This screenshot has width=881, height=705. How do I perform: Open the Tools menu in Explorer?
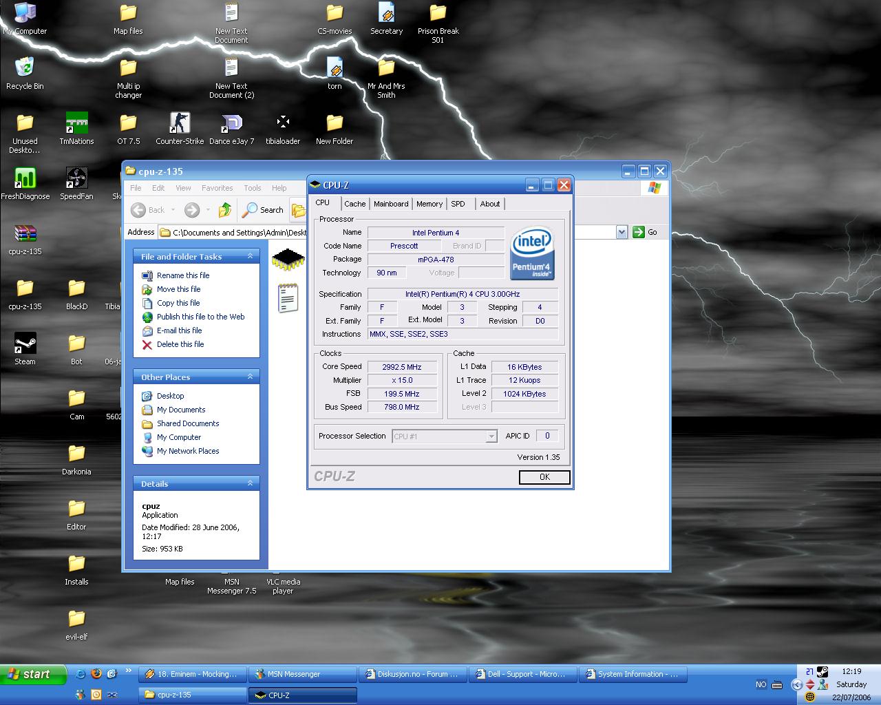pyautogui.click(x=253, y=188)
